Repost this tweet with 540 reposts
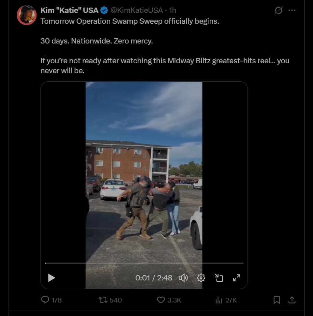Viewport: 313px width, 316px height. pos(110,300)
